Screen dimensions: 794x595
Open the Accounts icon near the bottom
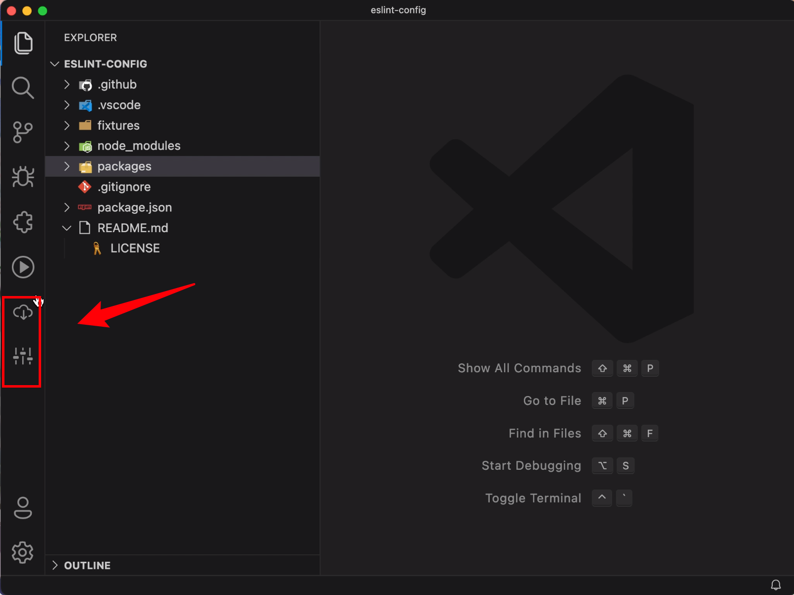tap(22, 507)
